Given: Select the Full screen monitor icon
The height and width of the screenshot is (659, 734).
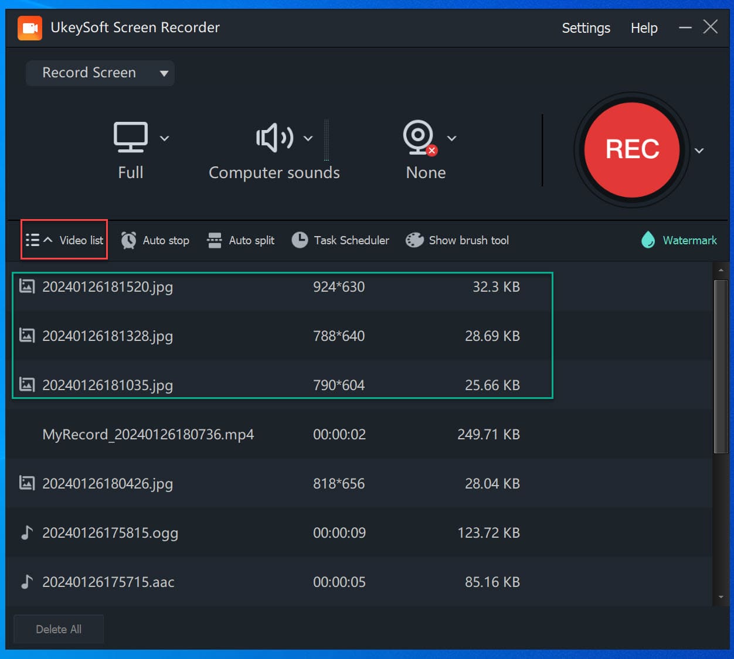Looking at the screenshot, I should [x=130, y=138].
